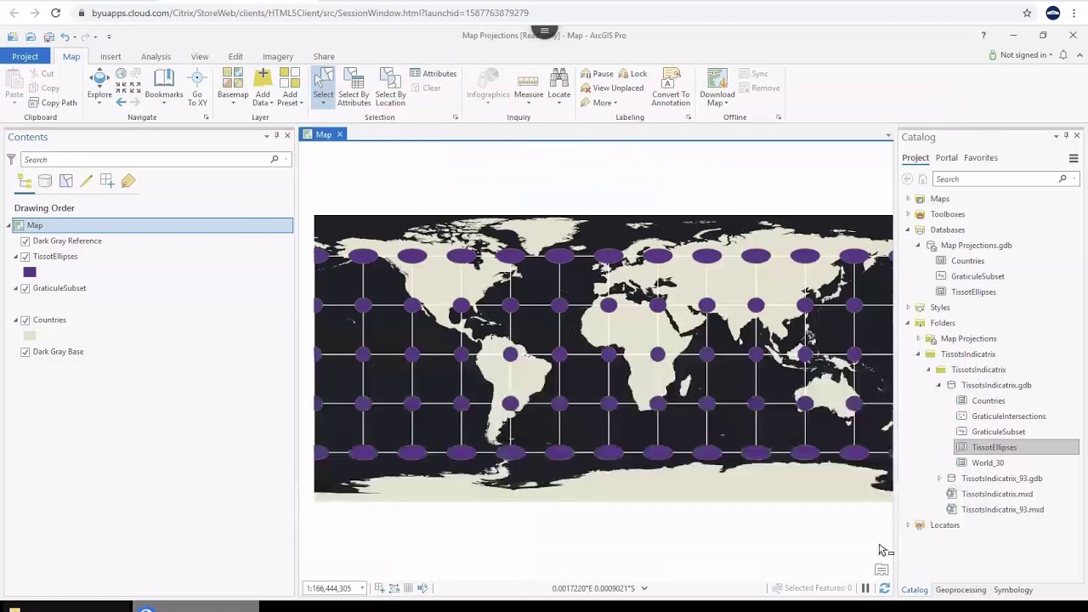Screen dimensions: 1088x612
Task: Hide the Countries layer via checkbox
Action: click(x=25, y=320)
